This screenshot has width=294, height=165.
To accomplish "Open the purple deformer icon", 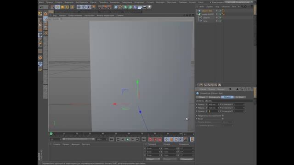I will [x=135, y=7].
